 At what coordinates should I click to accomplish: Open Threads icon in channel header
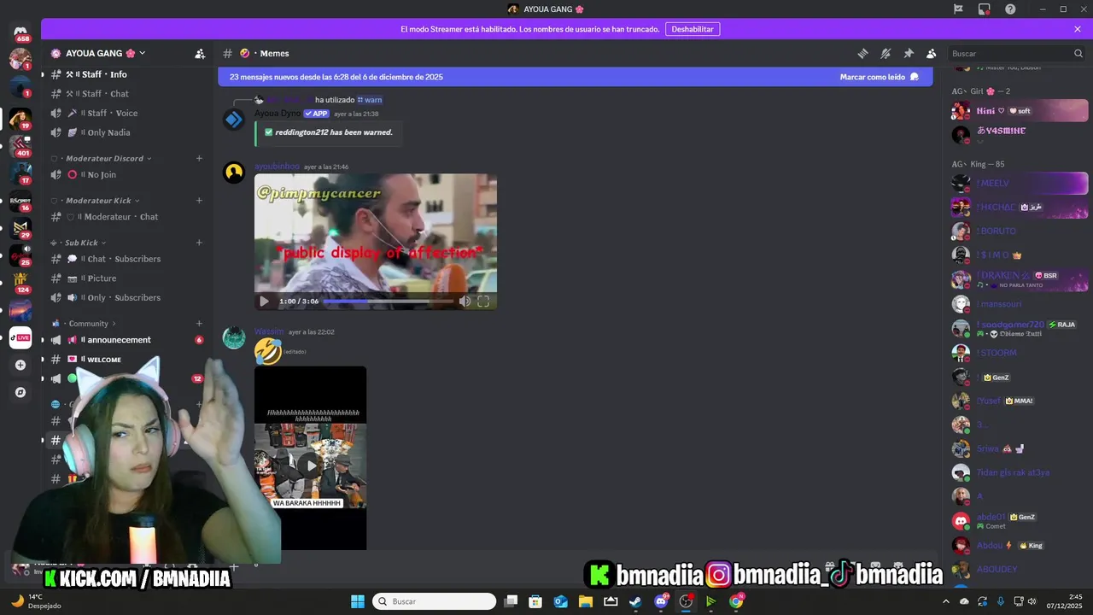click(862, 53)
